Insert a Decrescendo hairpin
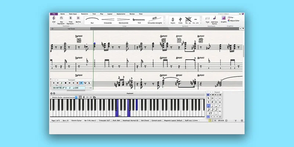 point(123,20)
